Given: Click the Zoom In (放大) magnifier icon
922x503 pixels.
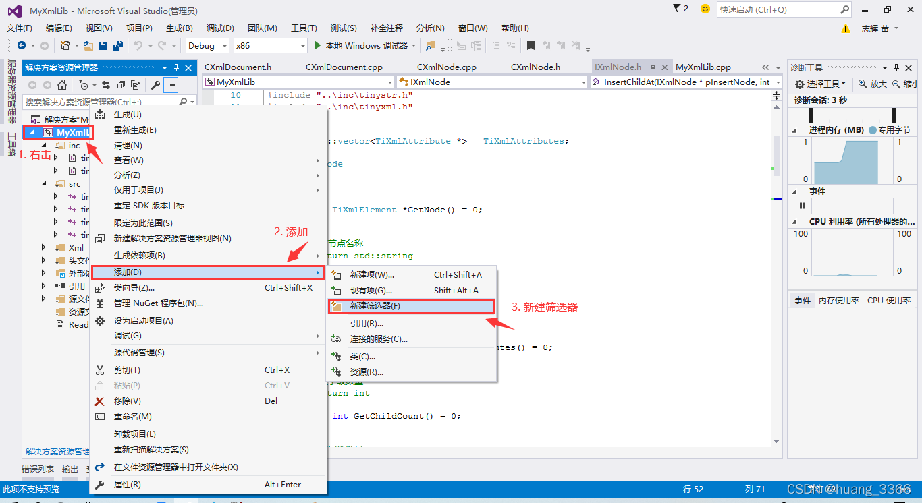Looking at the screenshot, I should point(863,84).
